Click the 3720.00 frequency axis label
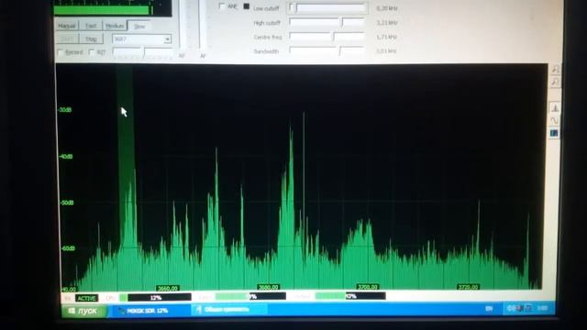 point(468,287)
